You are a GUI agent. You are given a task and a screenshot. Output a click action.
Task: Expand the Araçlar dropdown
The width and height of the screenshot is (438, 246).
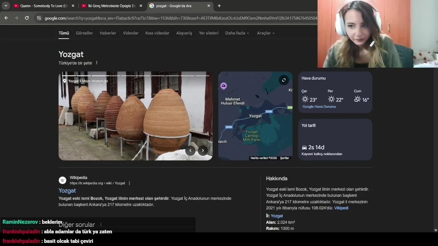266,33
